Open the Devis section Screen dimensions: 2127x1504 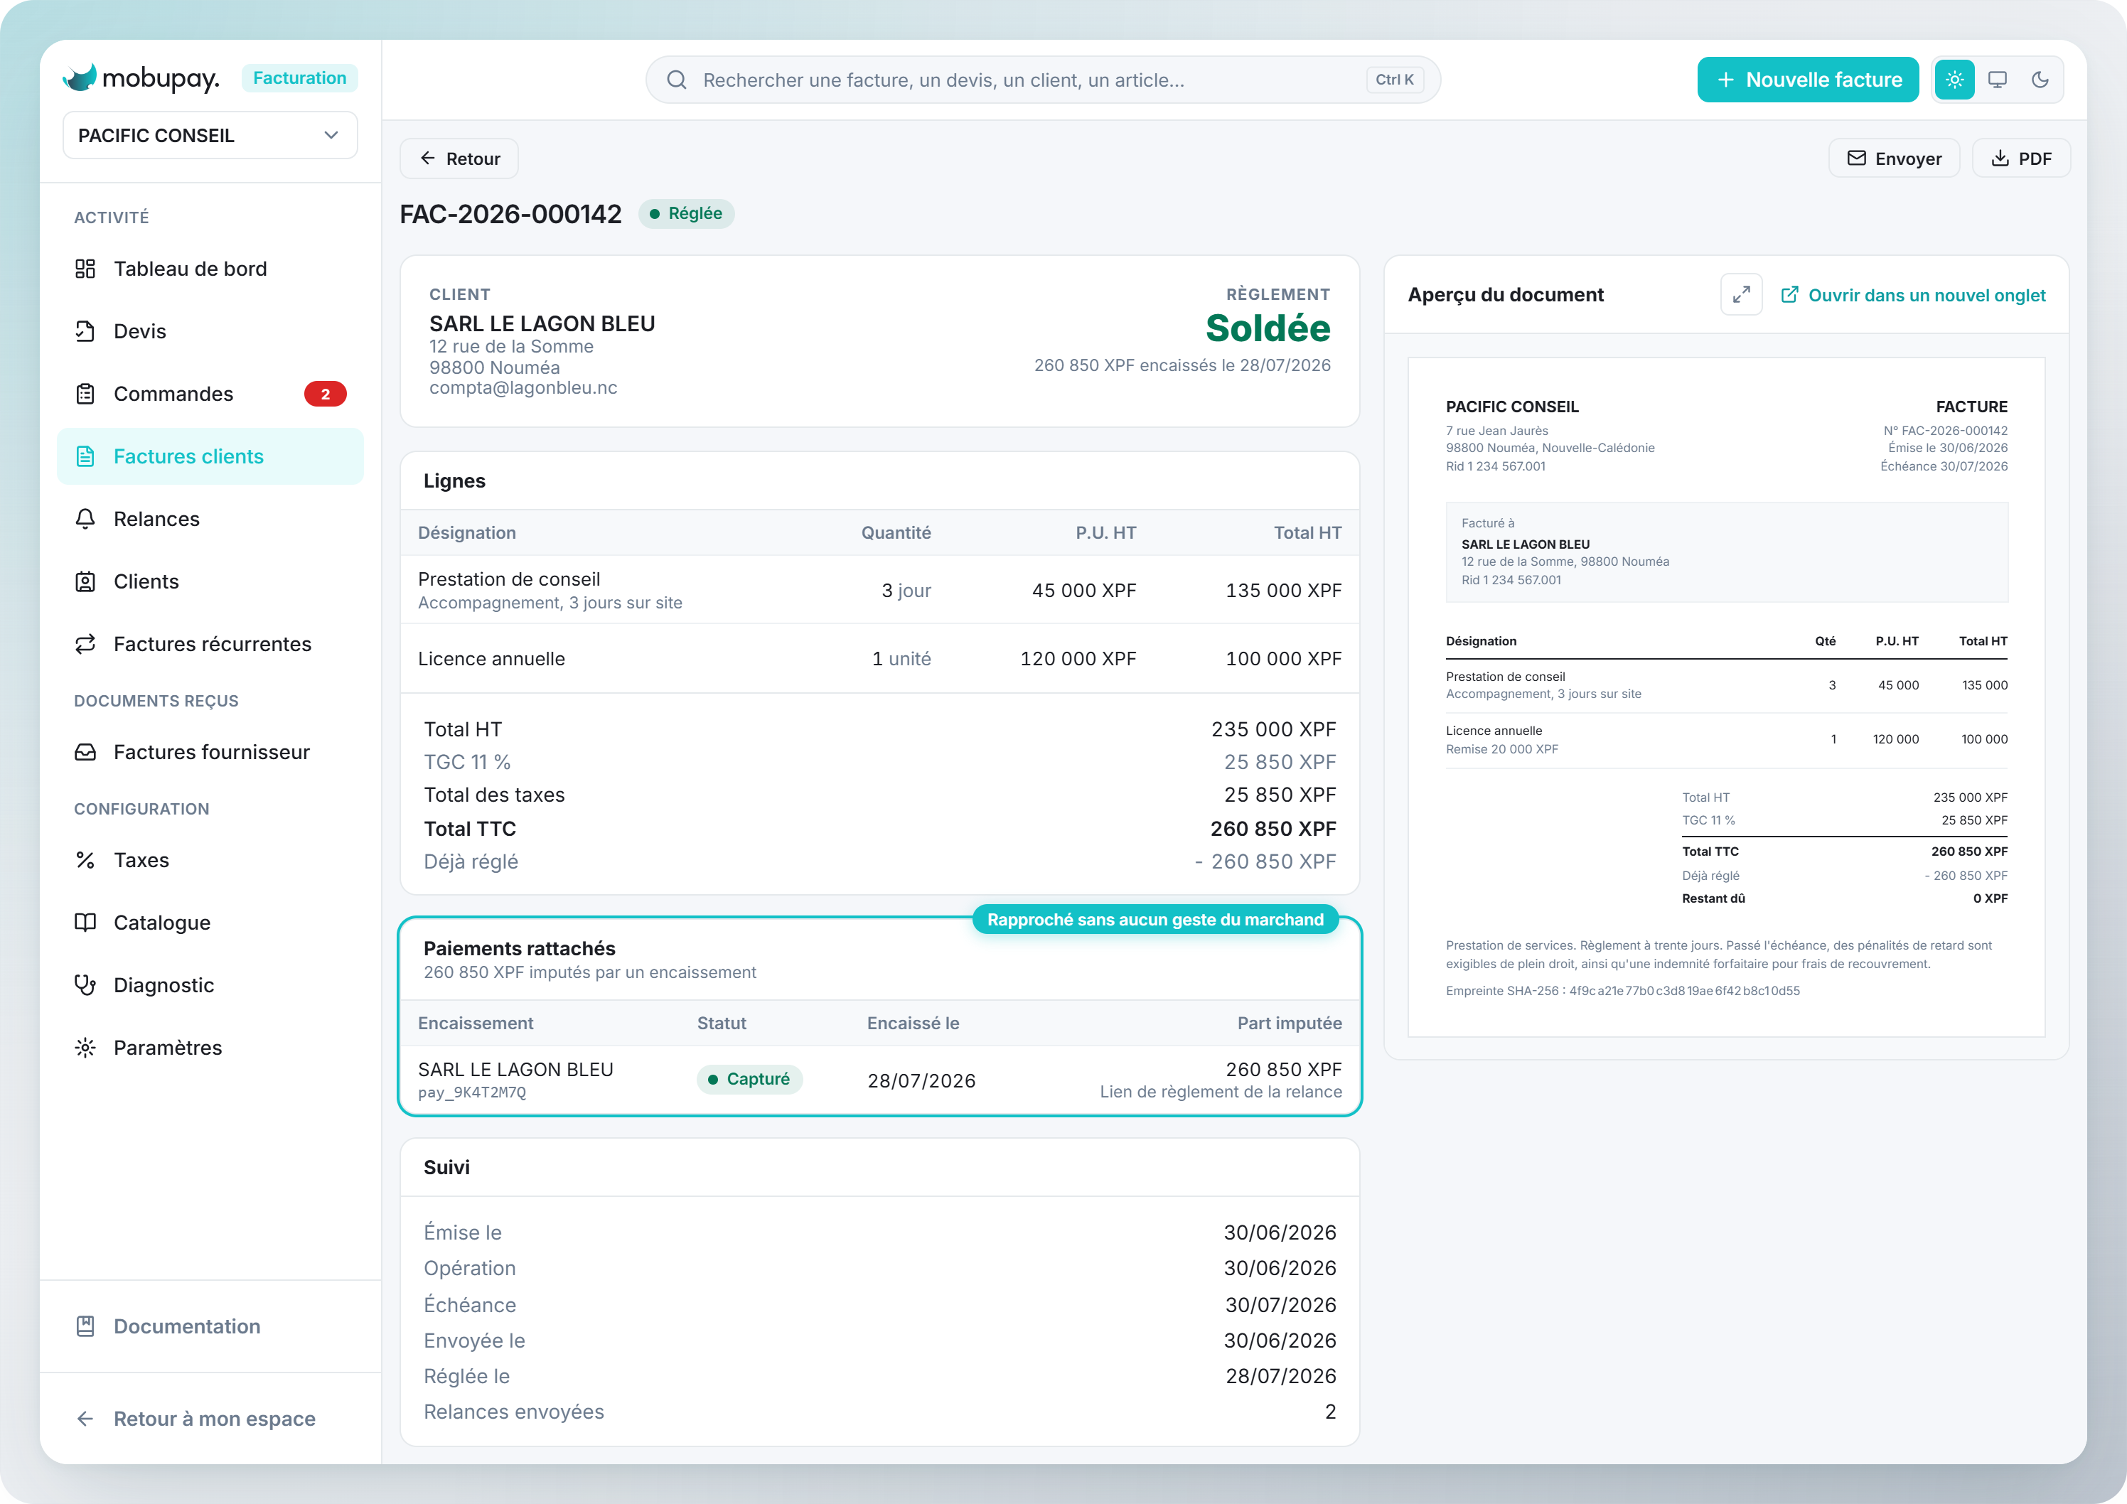click(x=210, y=331)
